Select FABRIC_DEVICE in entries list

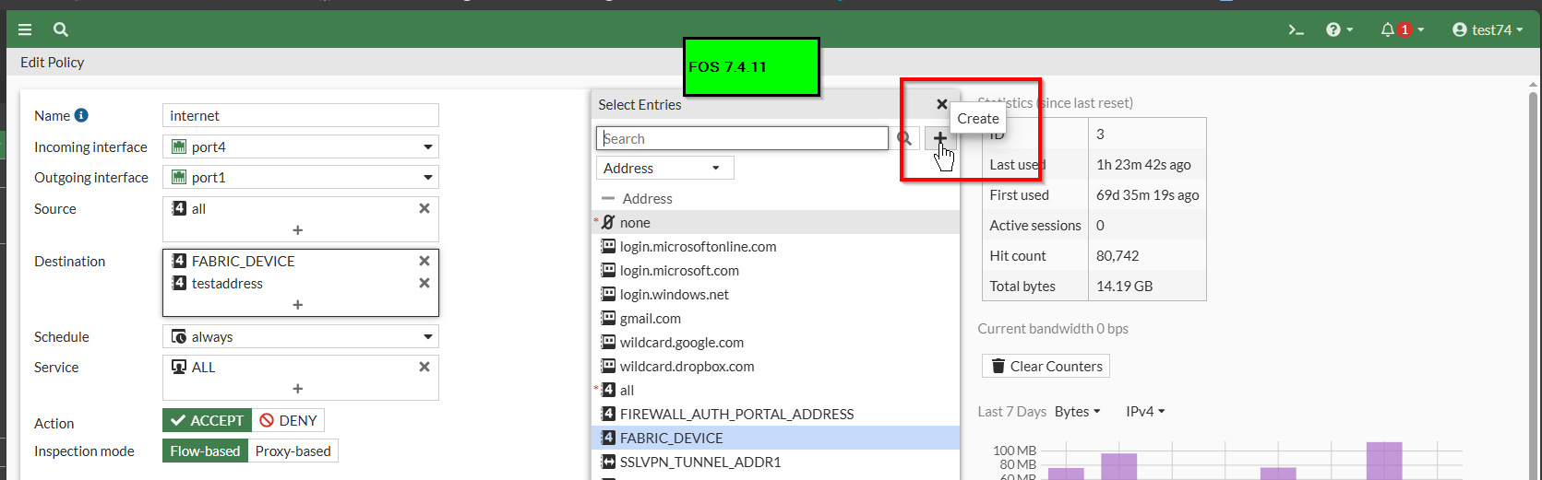coord(775,438)
